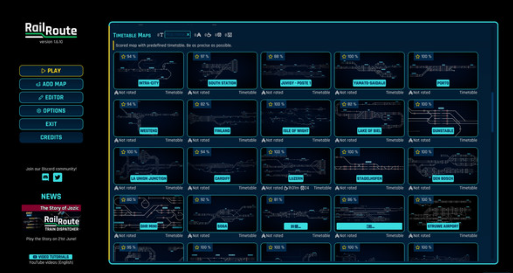513x273 pixels.
Task: Click the star badge on Lake of Biel
Action: click(x=349, y=104)
